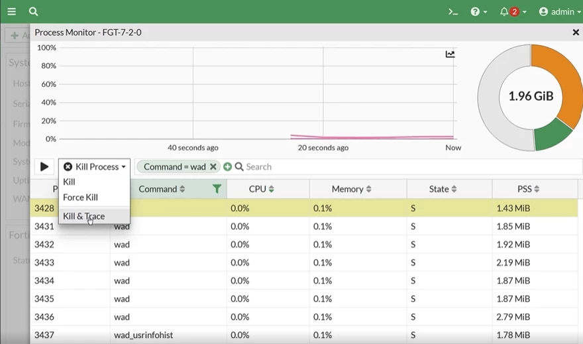Click the 2.19 MiB PSS value
Screen dimensions: 583x344
(513, 262)
